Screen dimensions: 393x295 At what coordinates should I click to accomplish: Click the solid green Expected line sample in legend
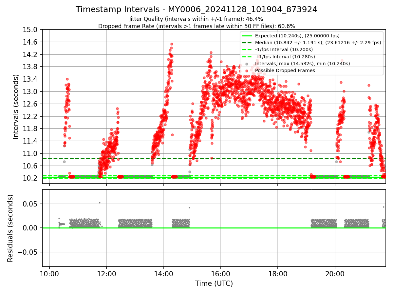coord(247,36)
